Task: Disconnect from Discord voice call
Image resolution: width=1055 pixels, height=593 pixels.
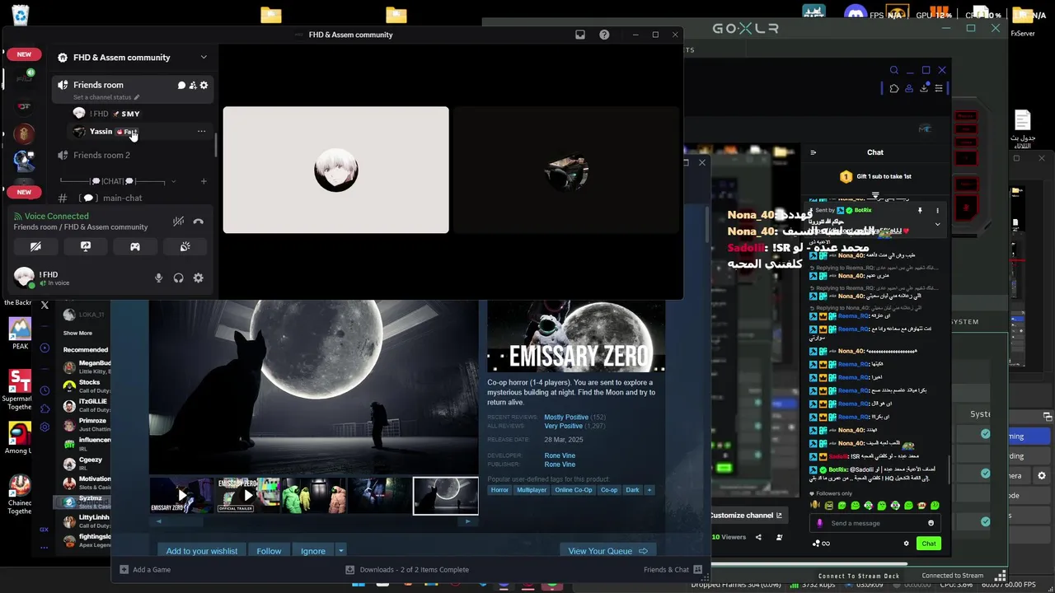Action: click(x=198, y=221)
